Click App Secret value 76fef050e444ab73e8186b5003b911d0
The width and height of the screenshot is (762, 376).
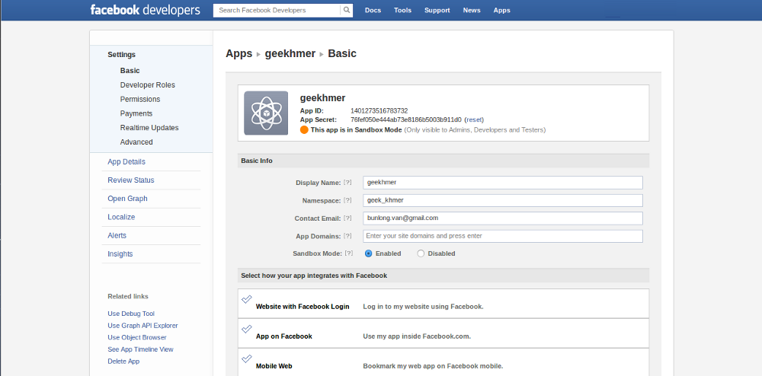click(406, 119)
